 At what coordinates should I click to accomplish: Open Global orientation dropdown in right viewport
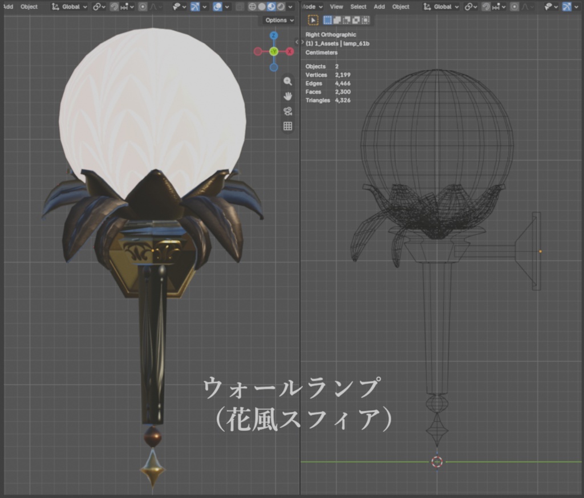[441, 7]
